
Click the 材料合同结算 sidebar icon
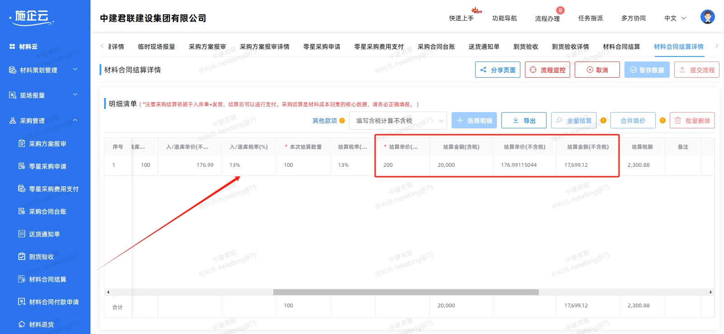pos(22,279)
